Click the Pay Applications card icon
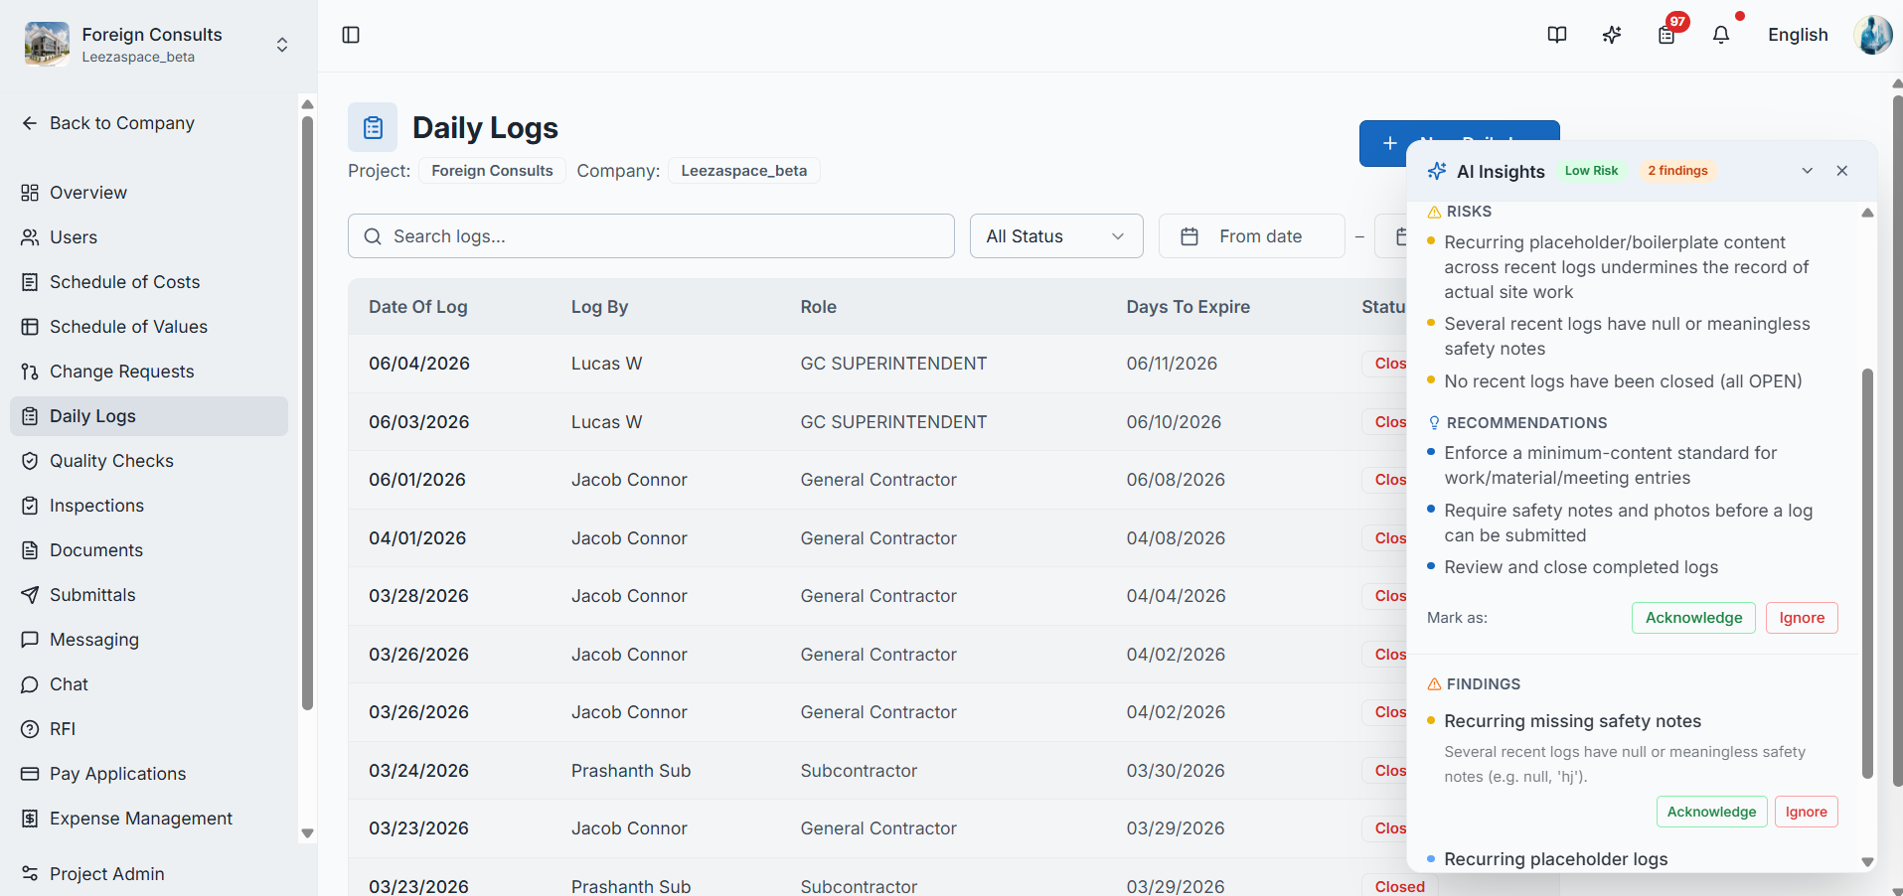The width and height of the screenshot is (1903, 896). pos(30,774)
